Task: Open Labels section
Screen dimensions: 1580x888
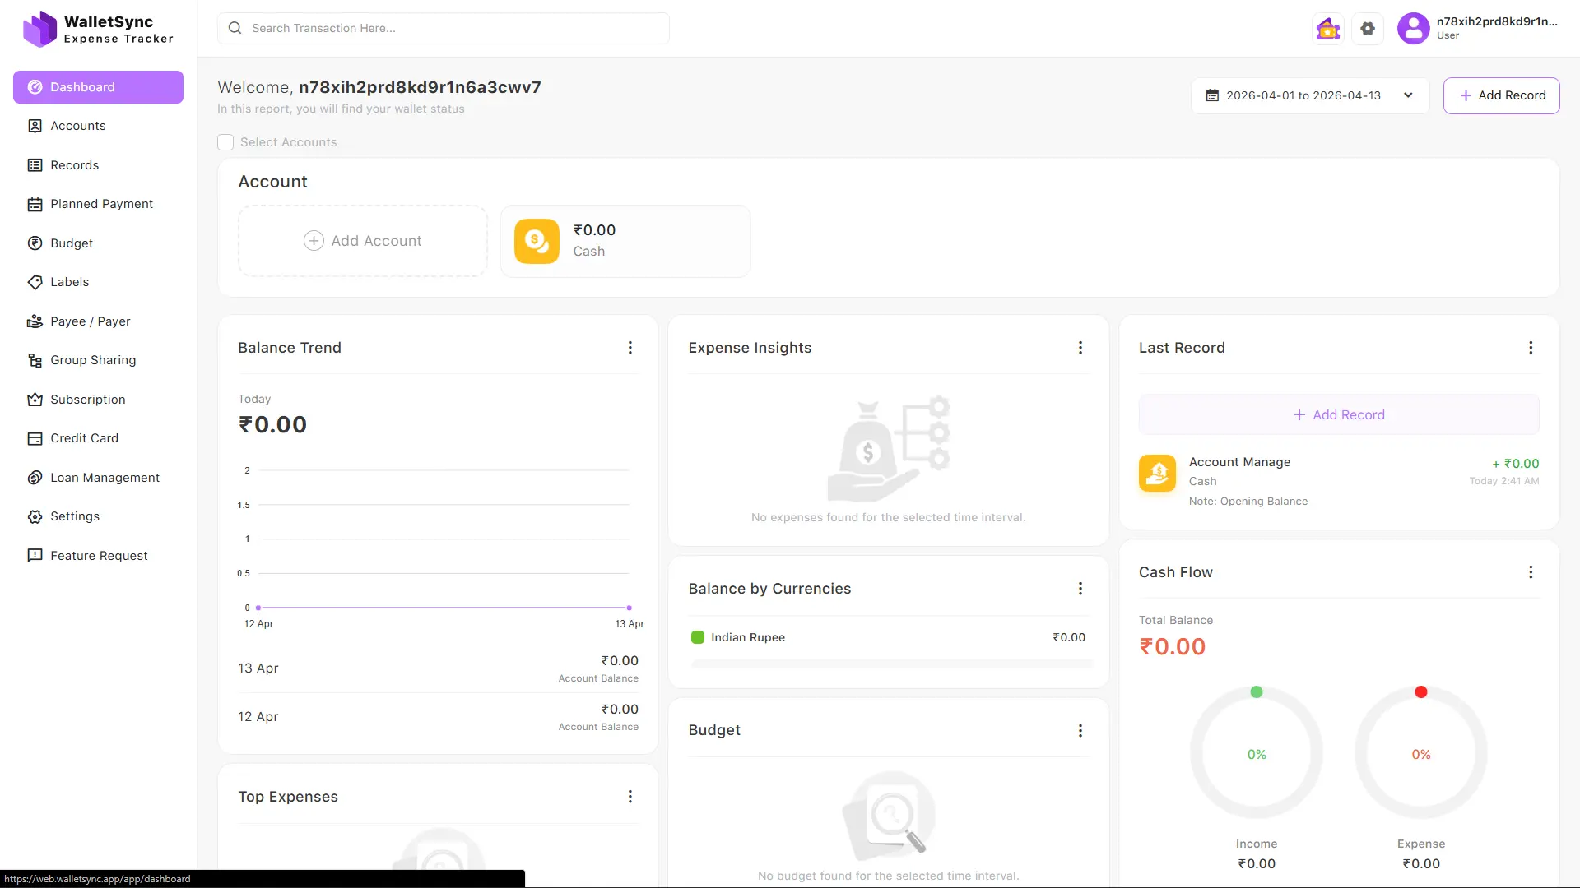Action: pyautogui.click(x=98, y=282)
